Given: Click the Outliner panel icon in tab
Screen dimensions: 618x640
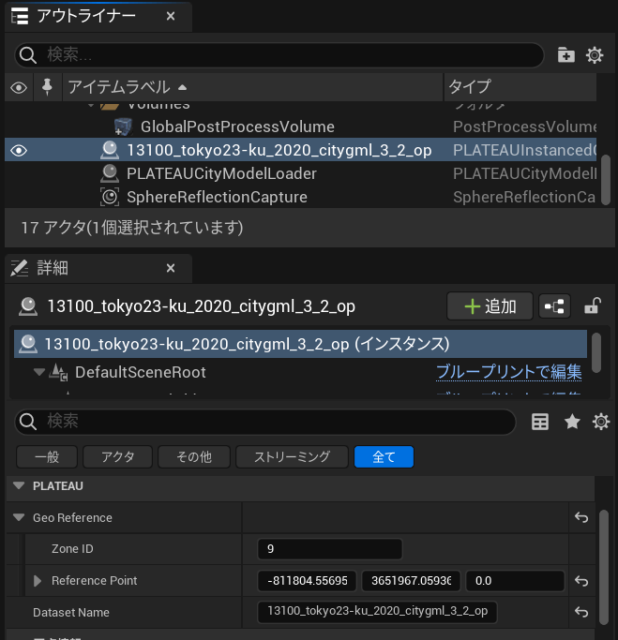Looking at the screenshot, I should 20,16.
